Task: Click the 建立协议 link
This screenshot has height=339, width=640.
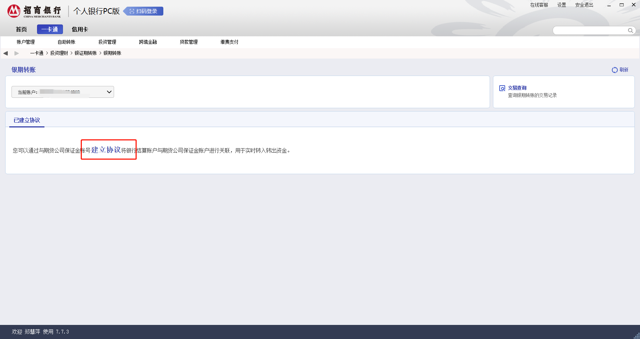Action: pyautogui.click(x=106, y=150)
